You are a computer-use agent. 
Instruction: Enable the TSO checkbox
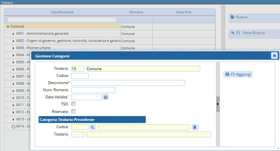(x=74, y=104)
